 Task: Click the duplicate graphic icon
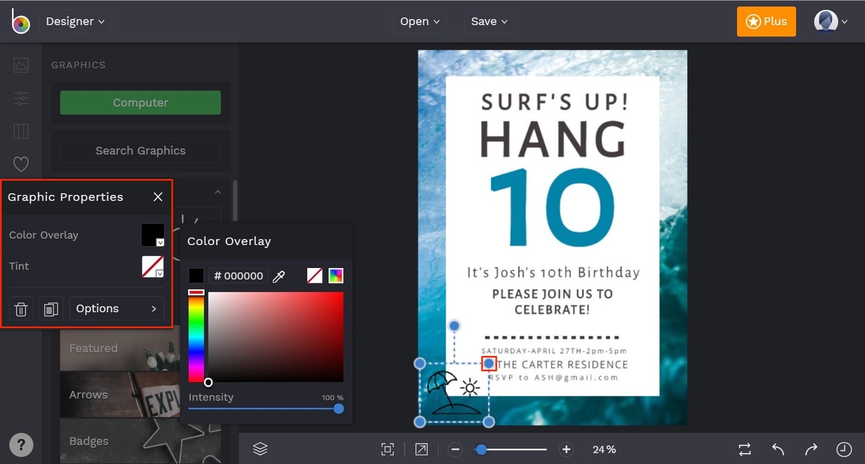51,309
